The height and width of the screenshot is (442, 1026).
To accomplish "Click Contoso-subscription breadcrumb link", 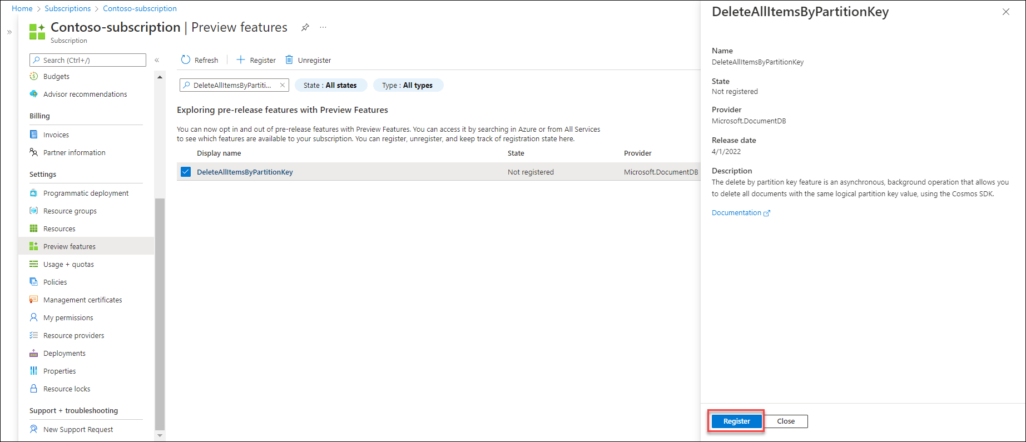I will click(x=140, y=8).
